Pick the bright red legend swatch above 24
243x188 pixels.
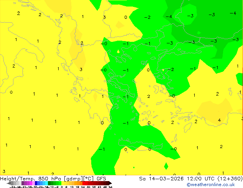(x=84, y=183)
